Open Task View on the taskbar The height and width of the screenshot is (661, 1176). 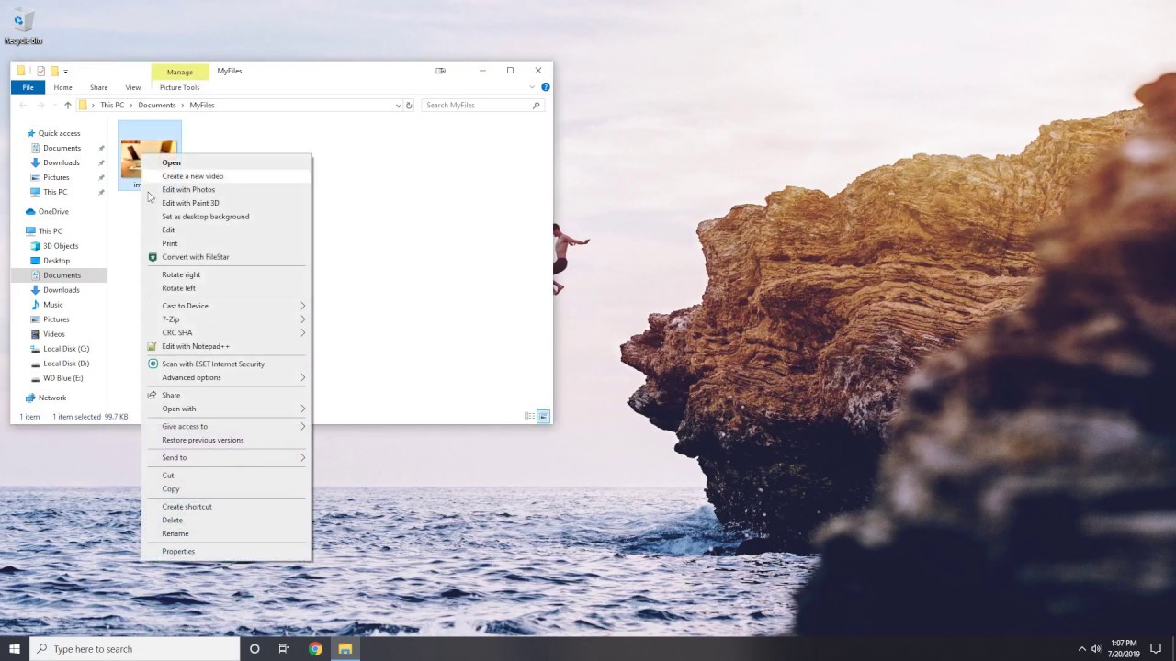pyautogui.click(x=284, y=649)
